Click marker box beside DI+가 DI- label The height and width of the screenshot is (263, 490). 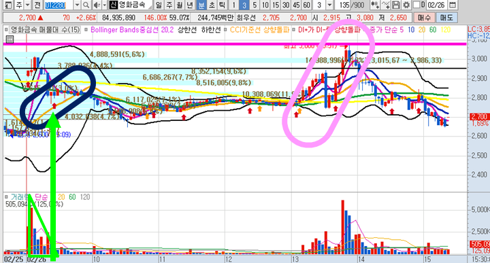coord(294,30)
